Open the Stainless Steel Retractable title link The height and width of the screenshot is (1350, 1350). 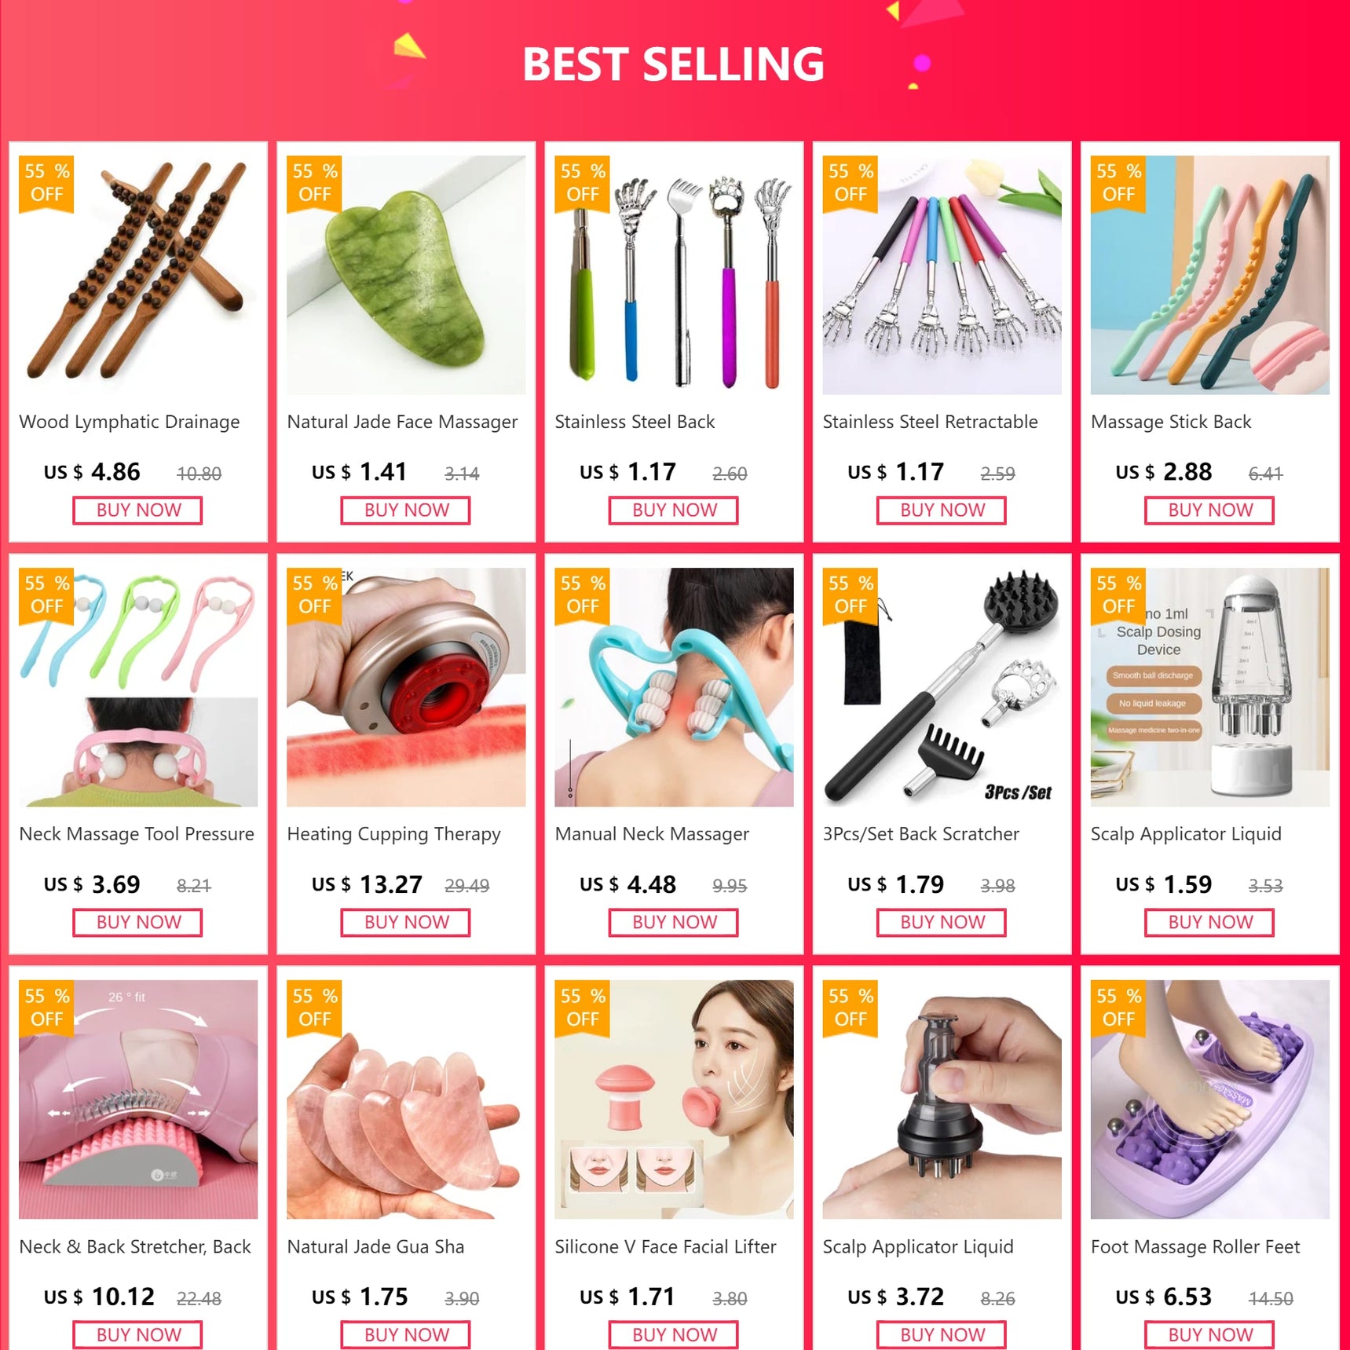click(930, 423)
